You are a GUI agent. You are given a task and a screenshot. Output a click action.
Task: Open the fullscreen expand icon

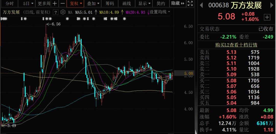190,4
